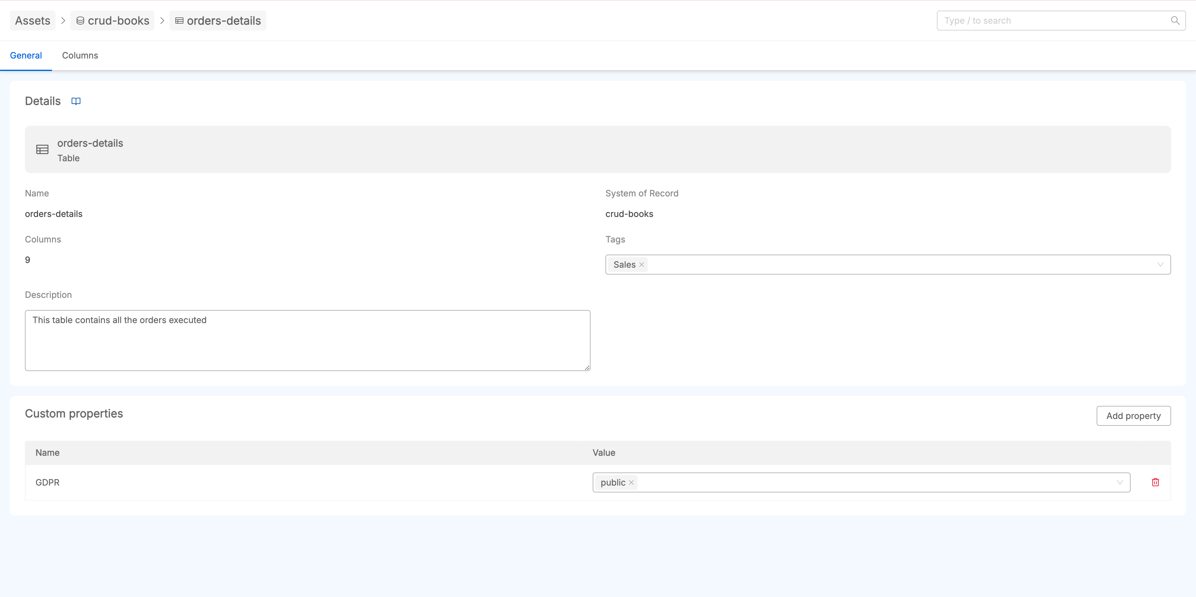
Task: Expand the Tags dropdown arrow
Action: [x=1160, y=264]
